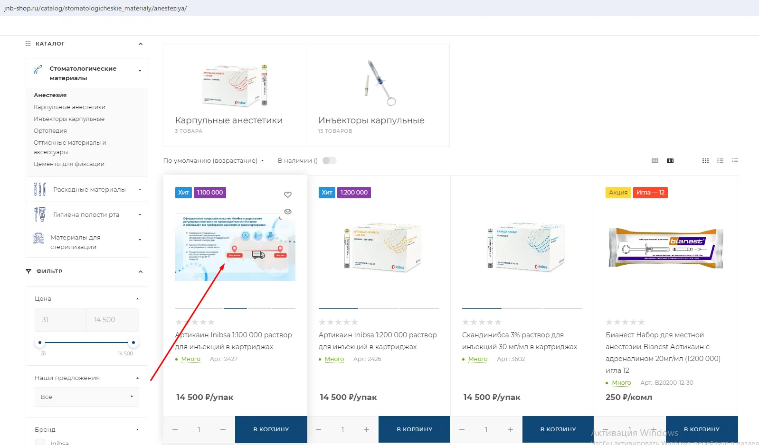This screenshot has width=759, height=445.
Task: Increase quantity for Артикаин 1:200 000
Action: coord(366,429)
